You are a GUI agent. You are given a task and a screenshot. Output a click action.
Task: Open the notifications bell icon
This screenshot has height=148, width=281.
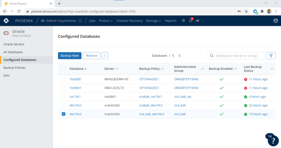(x=191, y=21)
